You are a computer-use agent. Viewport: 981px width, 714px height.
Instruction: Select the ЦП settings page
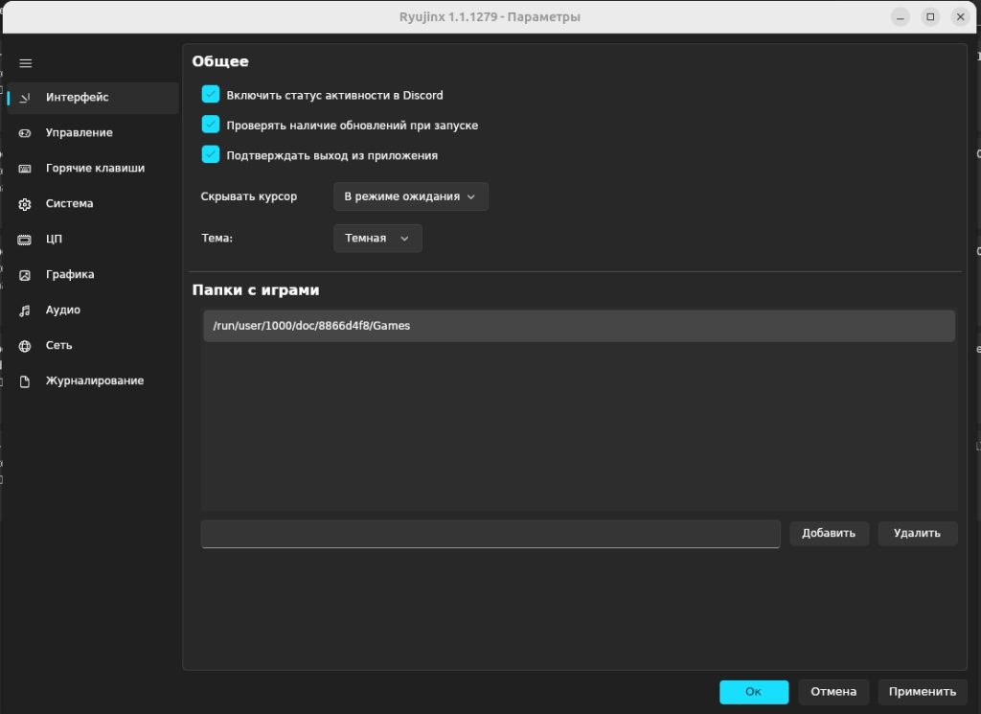tap(93, 239)
